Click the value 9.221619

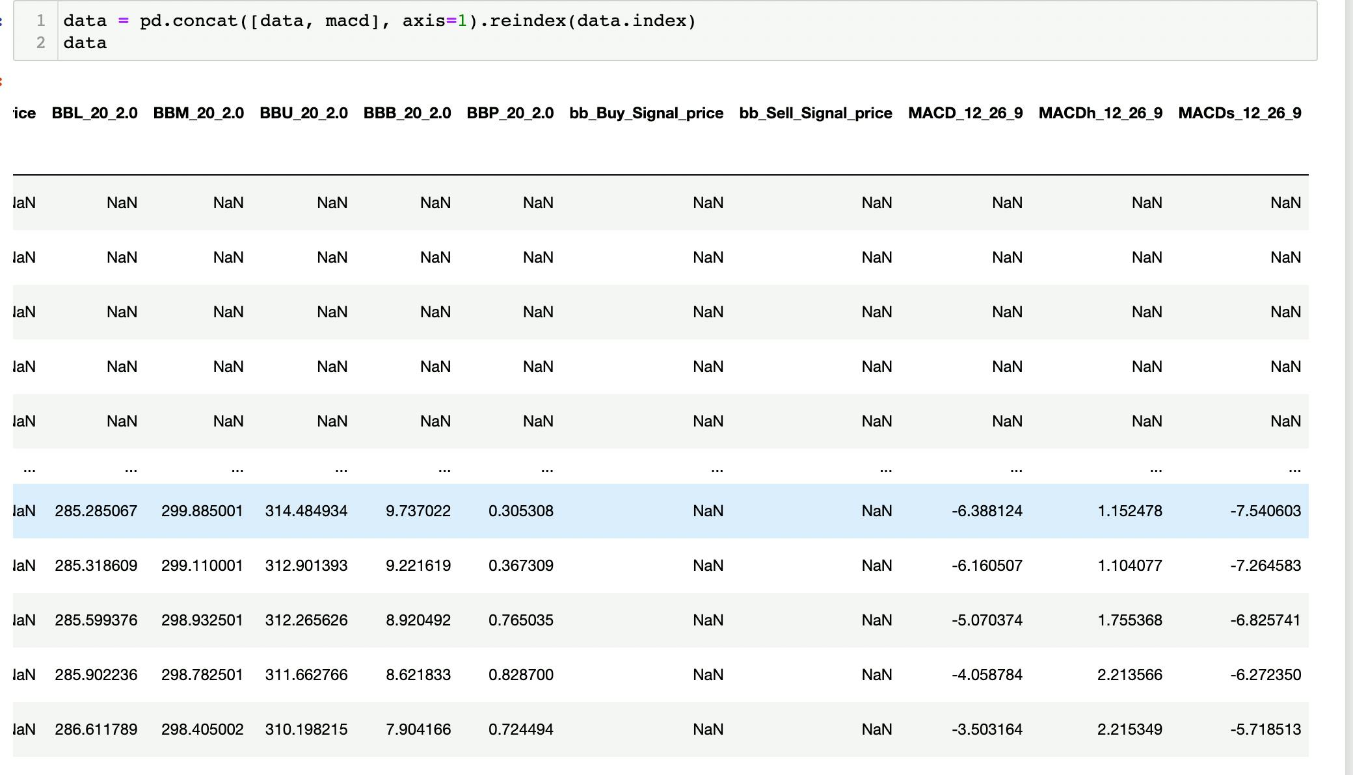point(418,566)
